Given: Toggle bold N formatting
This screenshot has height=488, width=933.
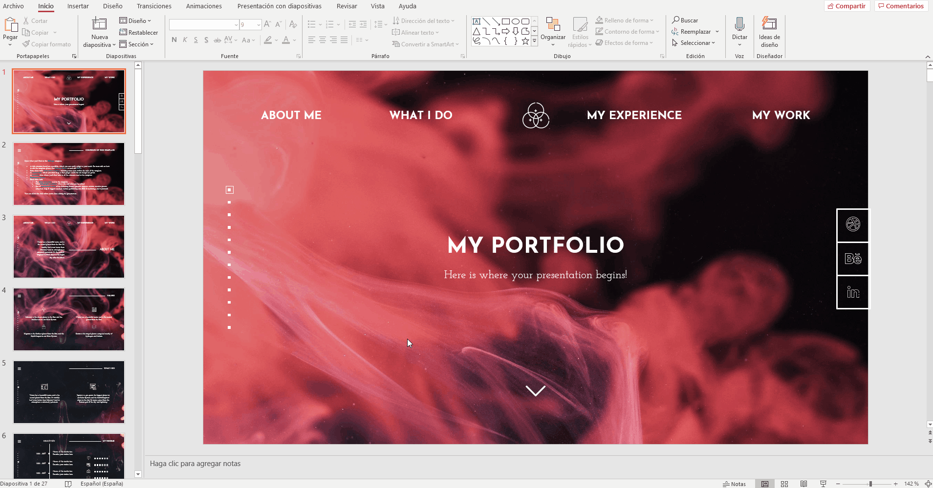Looking at the screenshot, I should 174,40.
